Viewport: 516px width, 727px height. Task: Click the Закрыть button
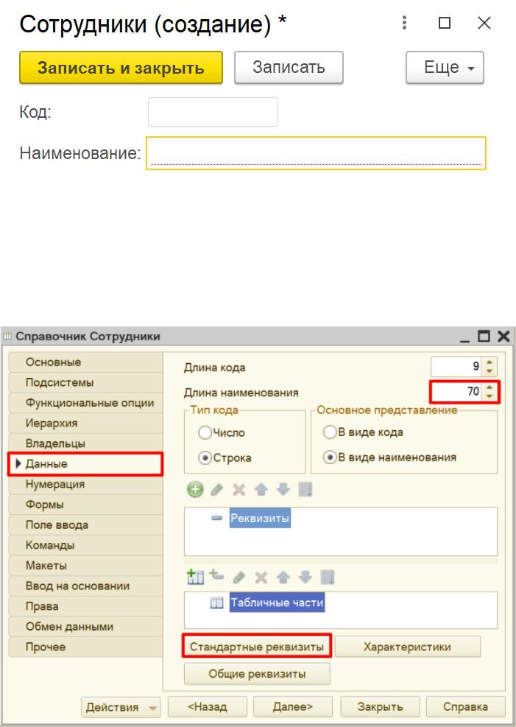click(380, 706)
